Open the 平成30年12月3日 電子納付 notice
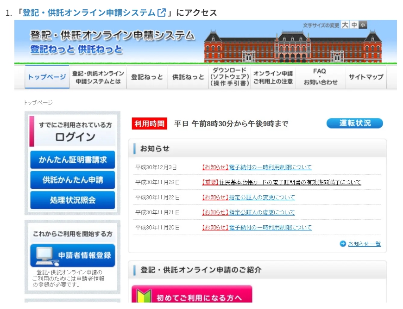Screen dimensions: 403x309 tap(270, 167)
